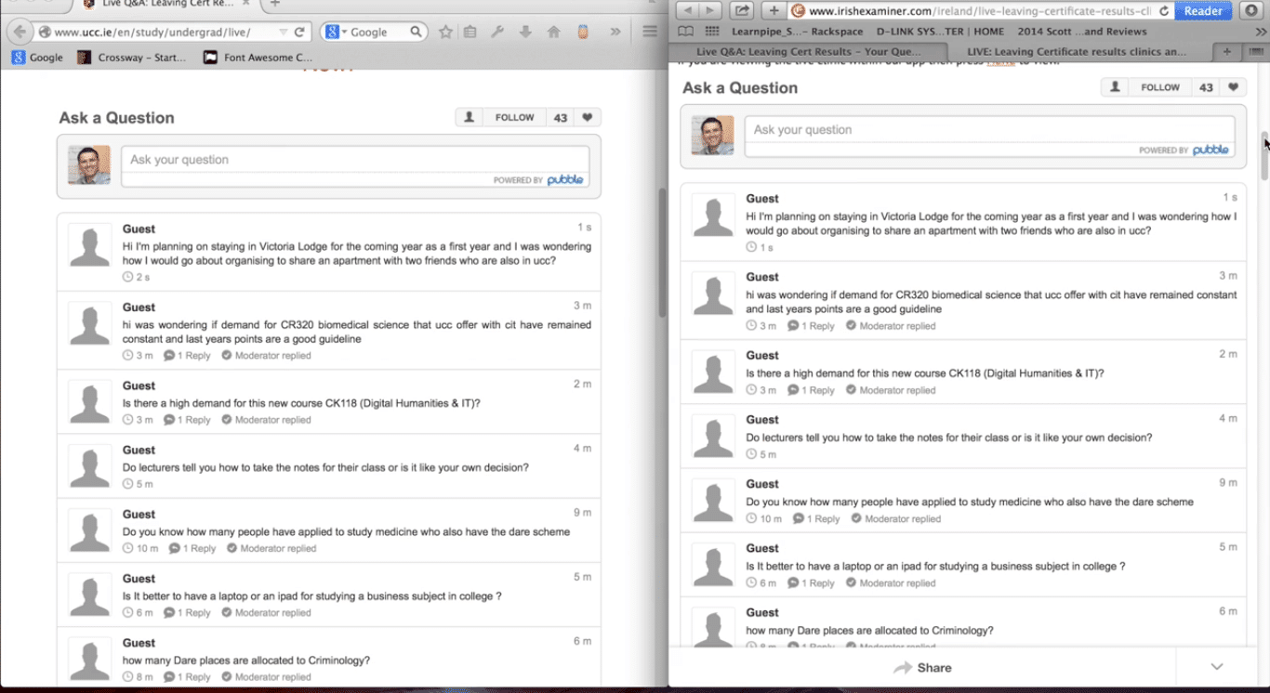
Task: Click the person icon beside FOLLOW in Safari
Action: pyautogui.click(x=1115, y=87)
